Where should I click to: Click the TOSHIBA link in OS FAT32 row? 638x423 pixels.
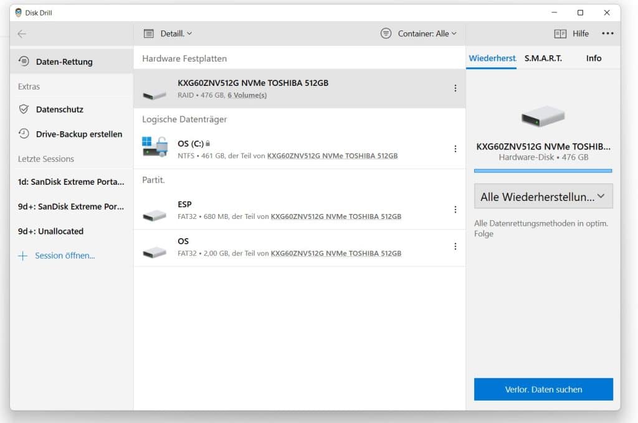pyautogui.click(x=336, y=253)
